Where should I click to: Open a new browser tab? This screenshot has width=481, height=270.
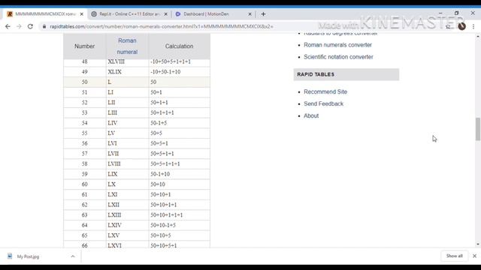click(x=263, y=14)
